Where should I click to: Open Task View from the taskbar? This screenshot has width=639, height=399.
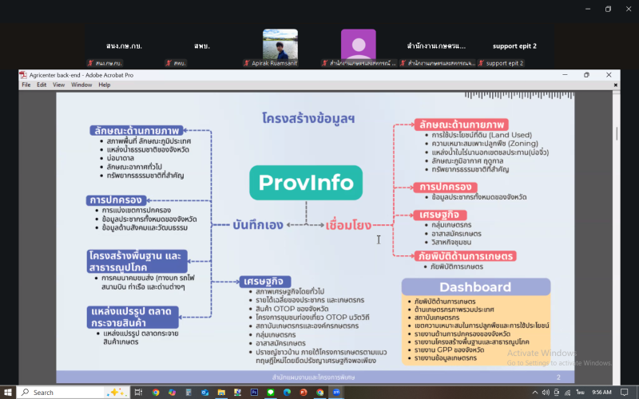click(x=139, y=392)
